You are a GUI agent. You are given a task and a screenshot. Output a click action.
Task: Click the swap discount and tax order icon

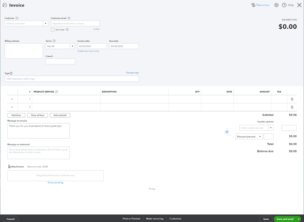point(227,132)
